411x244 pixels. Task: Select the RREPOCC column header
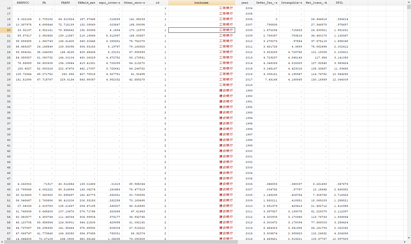(x=23, y=3)
